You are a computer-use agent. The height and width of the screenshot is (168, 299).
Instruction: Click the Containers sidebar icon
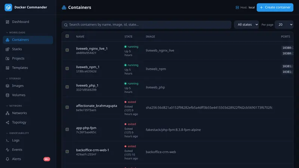(x=7, y=40)
